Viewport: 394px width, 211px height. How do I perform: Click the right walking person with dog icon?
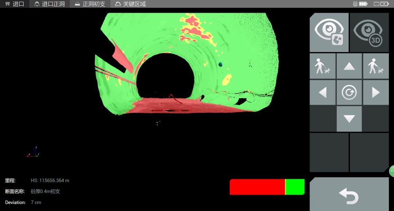click(x=376, y=66)
